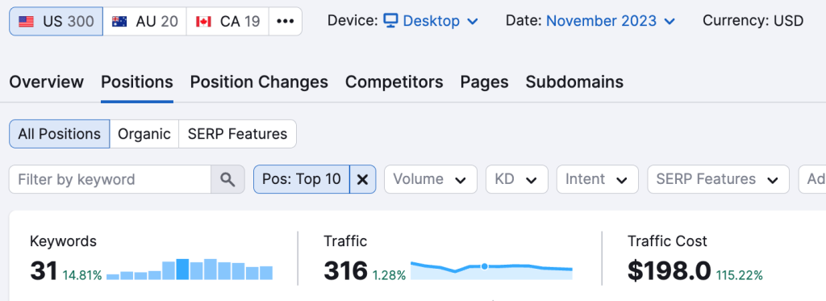Image resolution: width=826 pixels, height=301 pixels.
Task: Remove the Pos: Top 10 filter
Action: 362,179
